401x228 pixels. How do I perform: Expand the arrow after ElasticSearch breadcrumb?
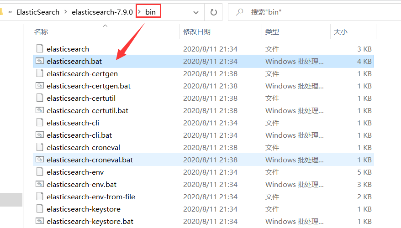coord(66,12)
